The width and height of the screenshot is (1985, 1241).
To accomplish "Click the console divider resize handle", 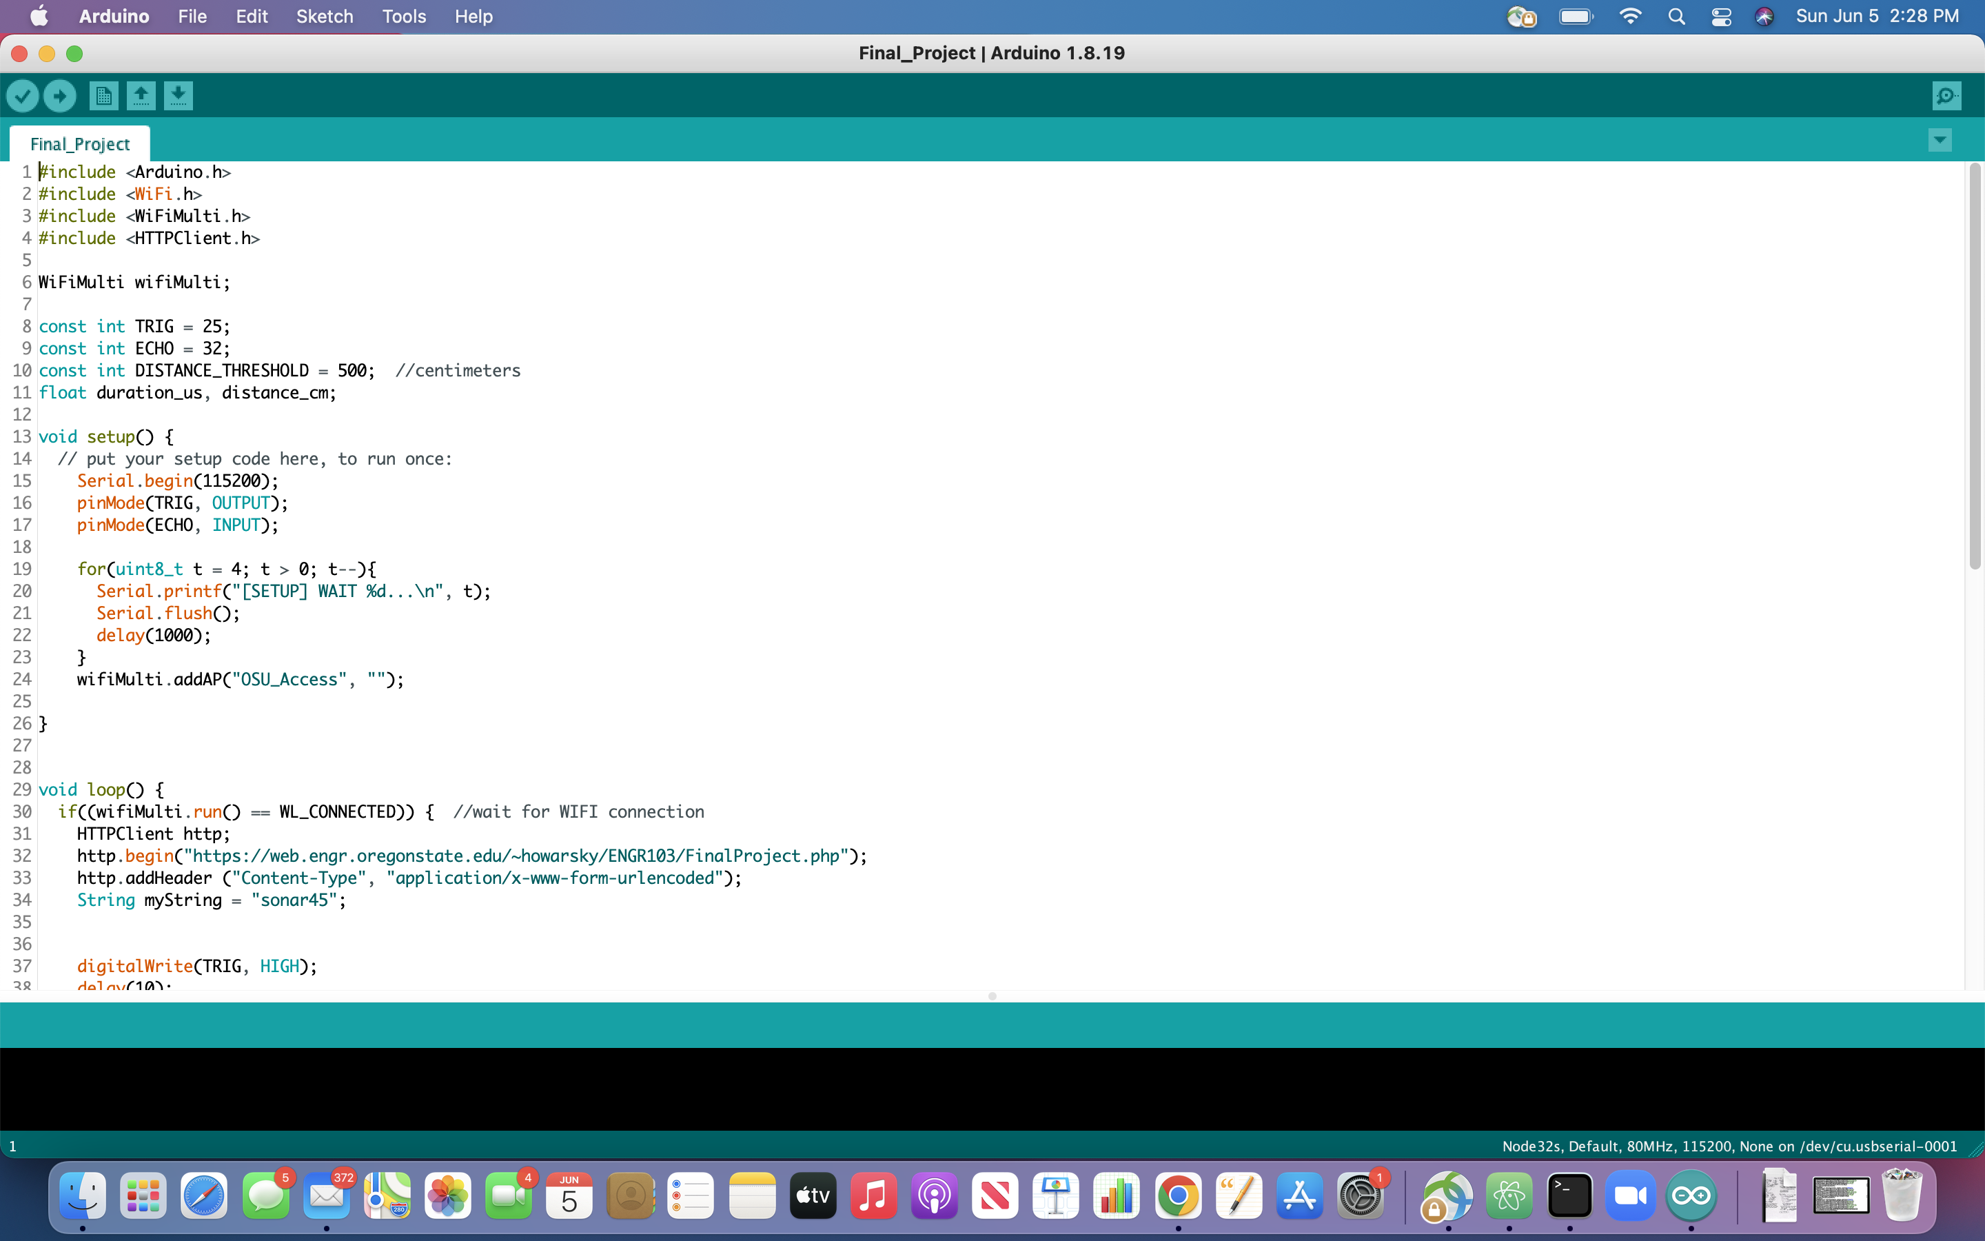I will tap(992, 996).
